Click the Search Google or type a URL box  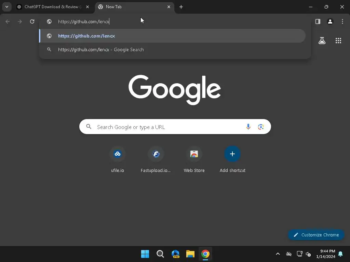(175, 127)
